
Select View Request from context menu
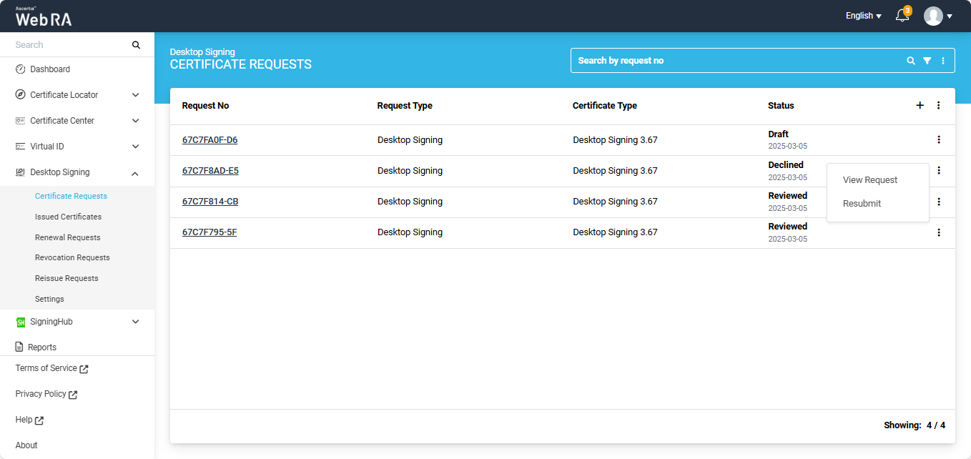coord(870,180)
